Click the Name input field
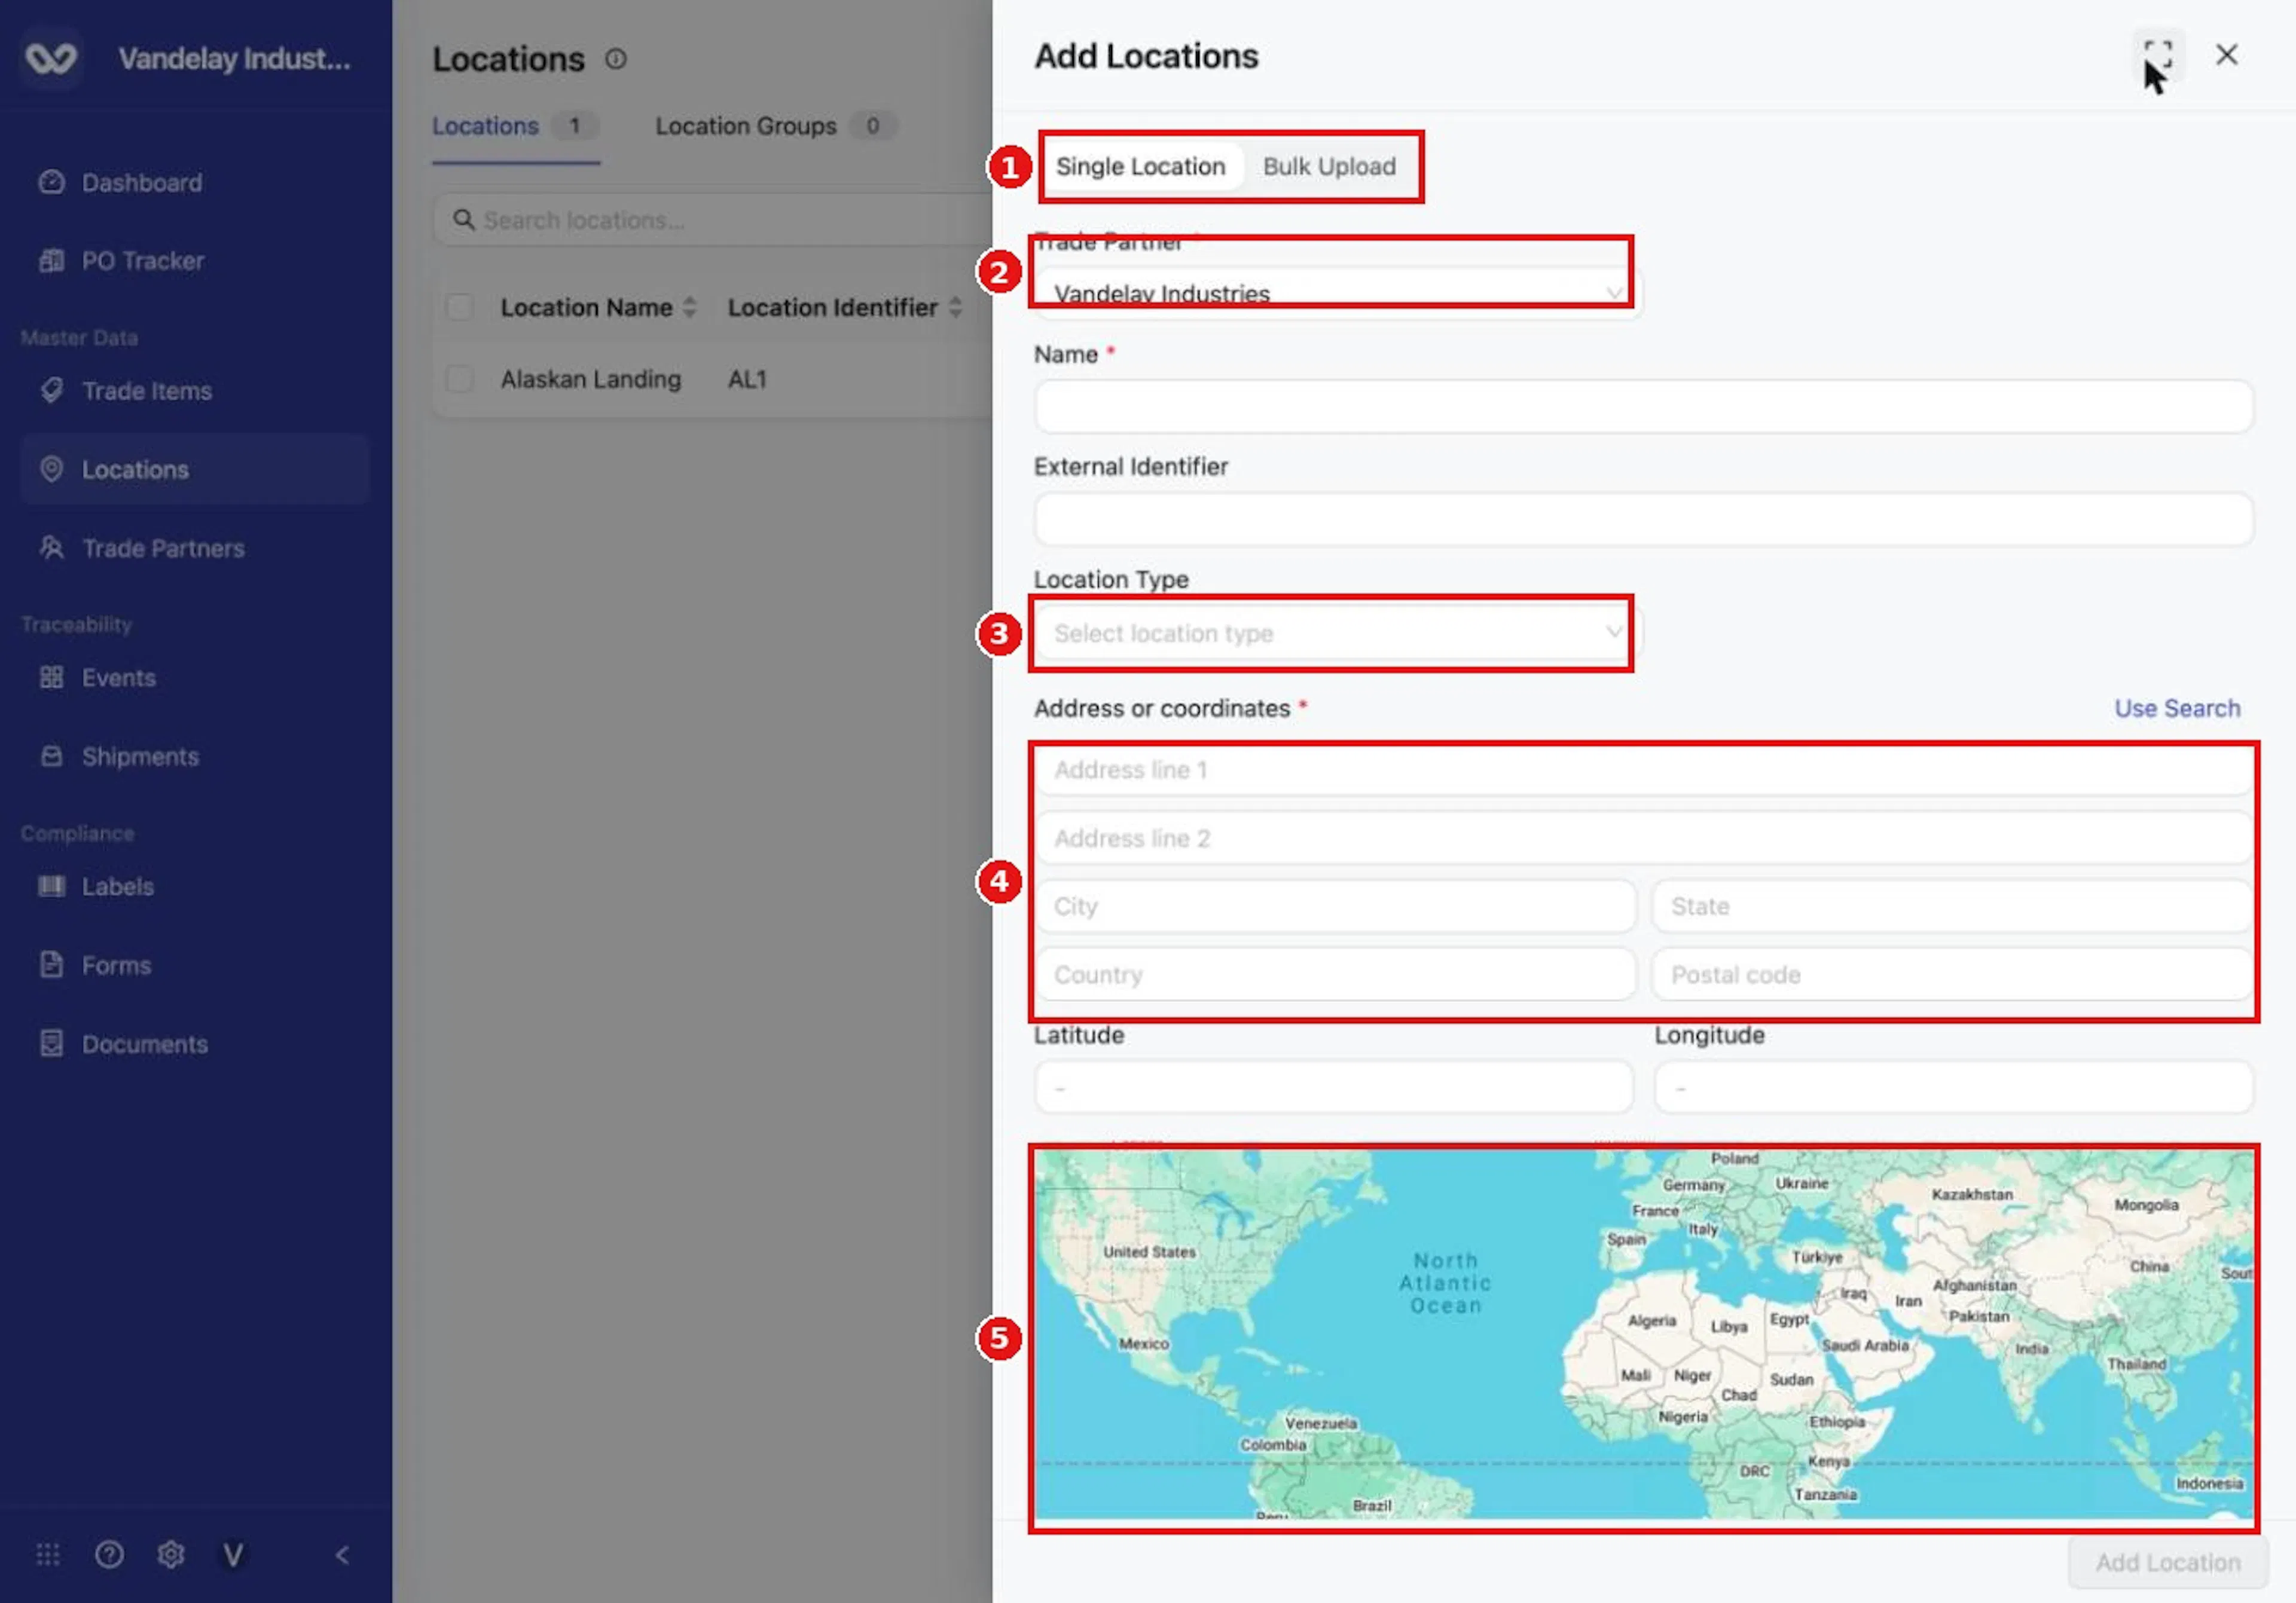Screen dimensions: 2296x1603 click(x=1644, y=407)
